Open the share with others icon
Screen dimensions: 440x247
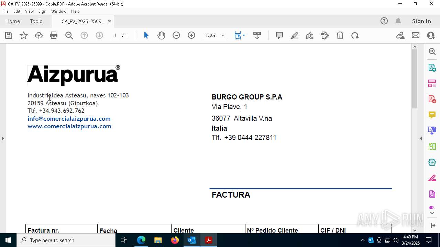[x=431, y=35]
